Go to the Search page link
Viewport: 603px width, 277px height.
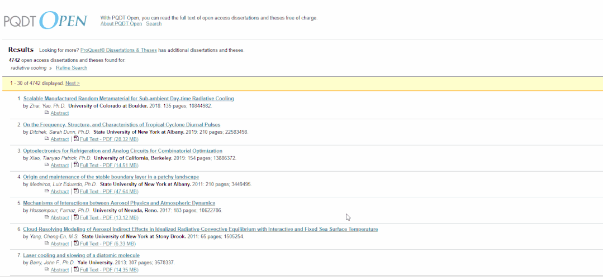154,24
